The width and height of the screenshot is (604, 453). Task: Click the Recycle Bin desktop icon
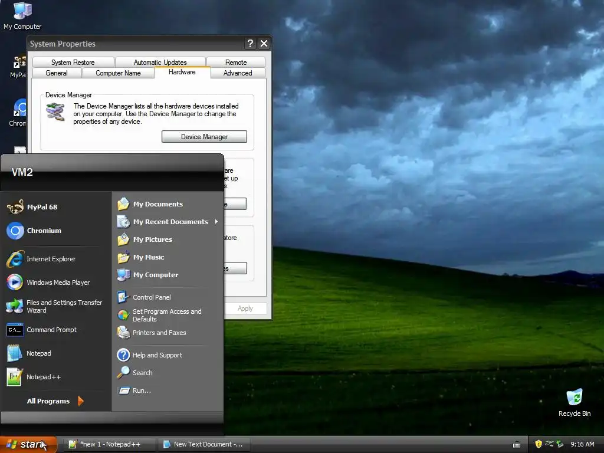[x=575, y=402]
